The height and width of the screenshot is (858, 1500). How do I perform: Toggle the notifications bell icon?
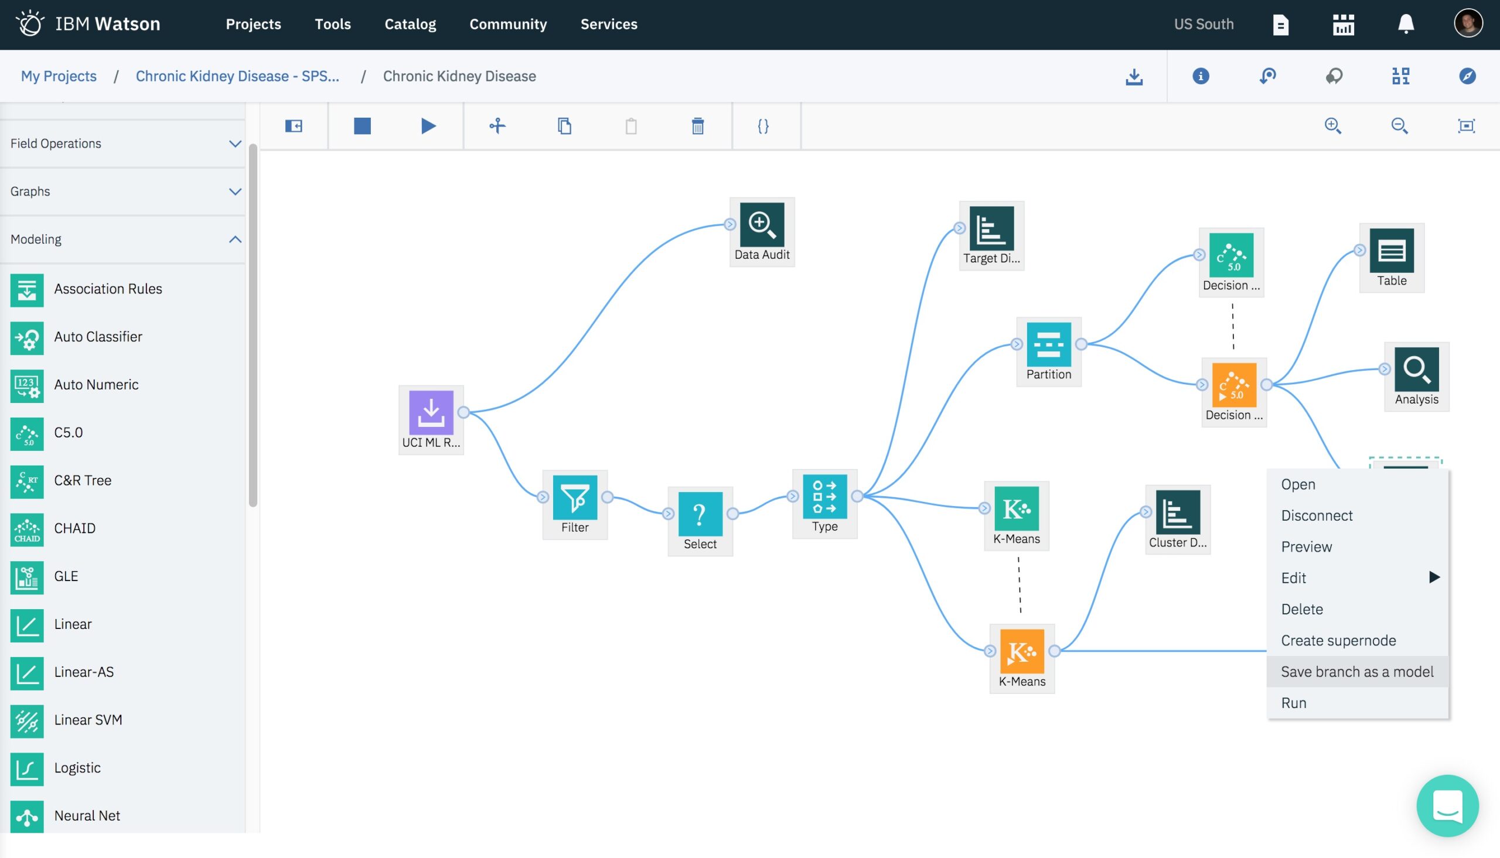tap(1405, 25)
